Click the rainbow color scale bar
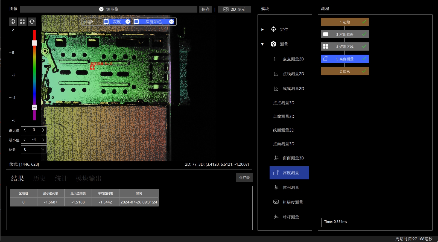The image size is (438, 242). pos(34,75)
